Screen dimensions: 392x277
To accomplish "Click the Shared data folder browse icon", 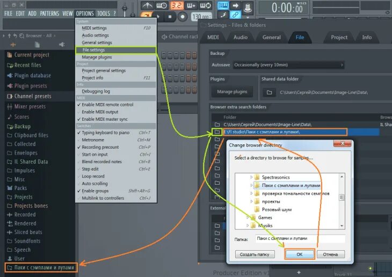I will (269, 92).
